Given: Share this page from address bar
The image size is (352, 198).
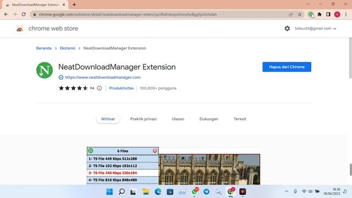Looking at the screenshot, I should tap(291, 14).
